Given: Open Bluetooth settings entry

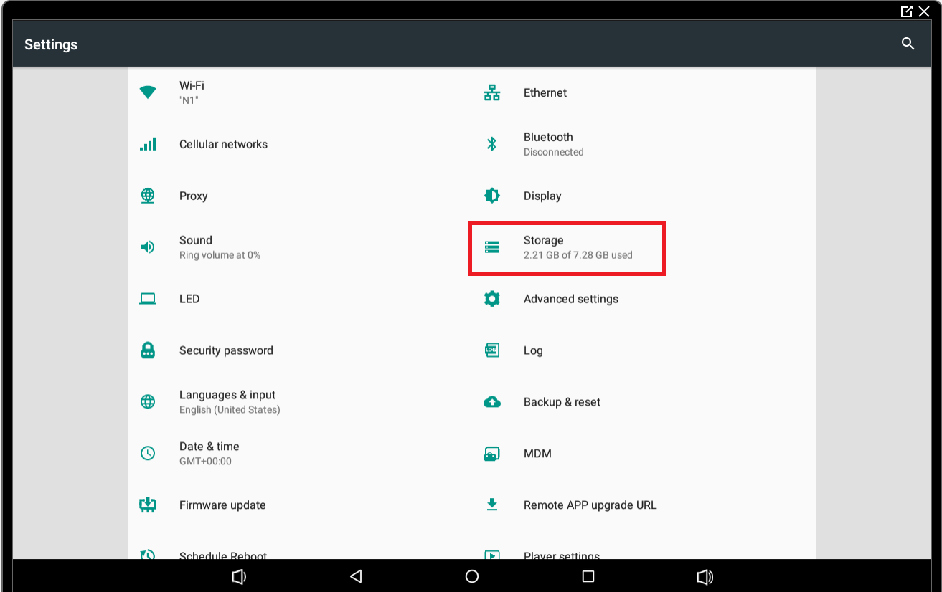Looking at the screenshot, I should click(x=644, y=144).
